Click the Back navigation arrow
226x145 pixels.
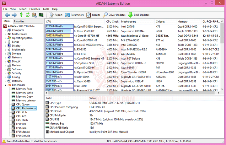pyautogui.click(x=8, y=15)
